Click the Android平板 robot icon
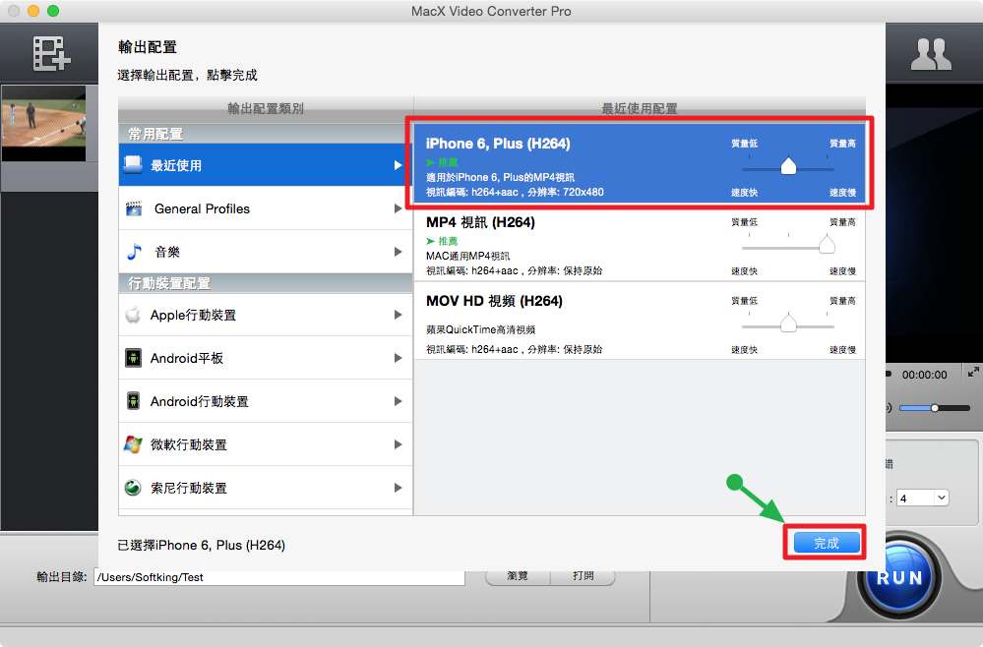 coord(134,358)
